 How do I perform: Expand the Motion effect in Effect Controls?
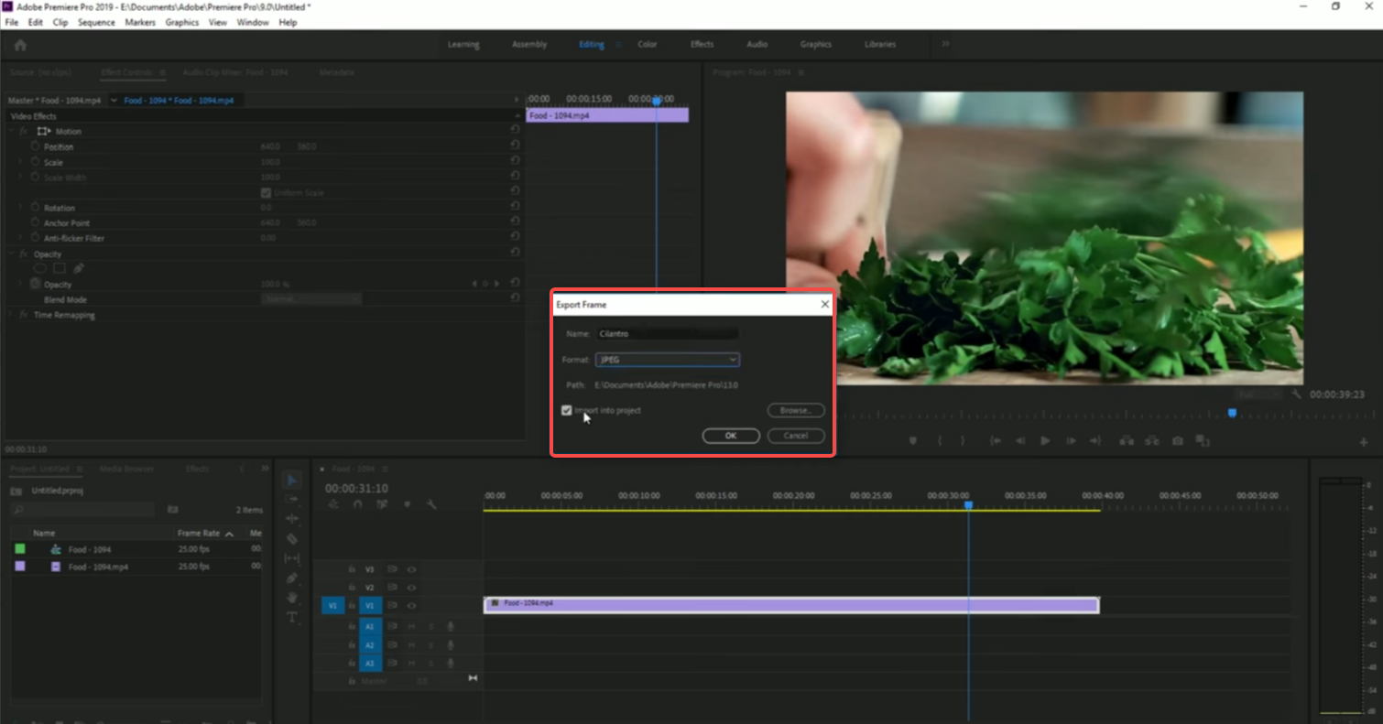(x=12, y=131)
